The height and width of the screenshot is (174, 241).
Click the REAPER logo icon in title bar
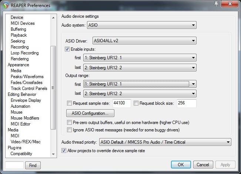point(6,6)
